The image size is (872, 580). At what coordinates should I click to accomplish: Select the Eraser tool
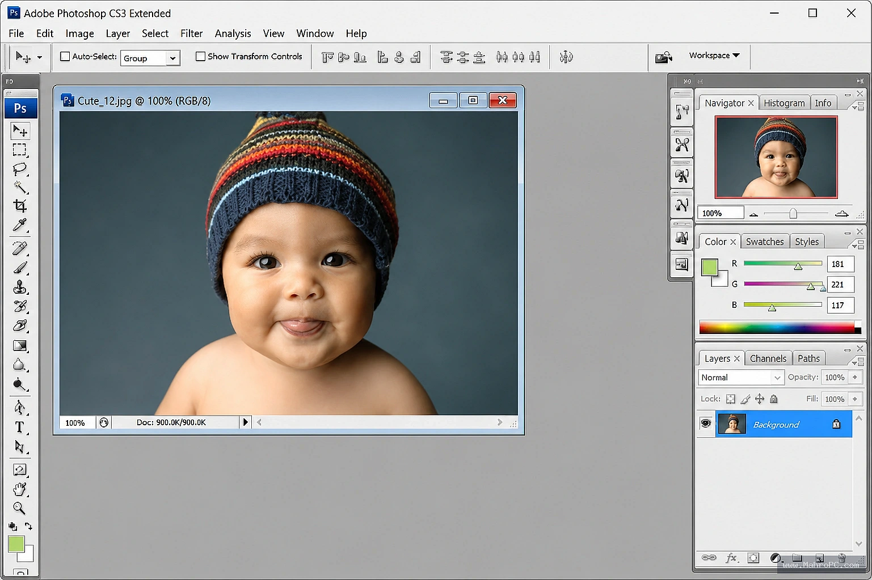coord(20,325)
